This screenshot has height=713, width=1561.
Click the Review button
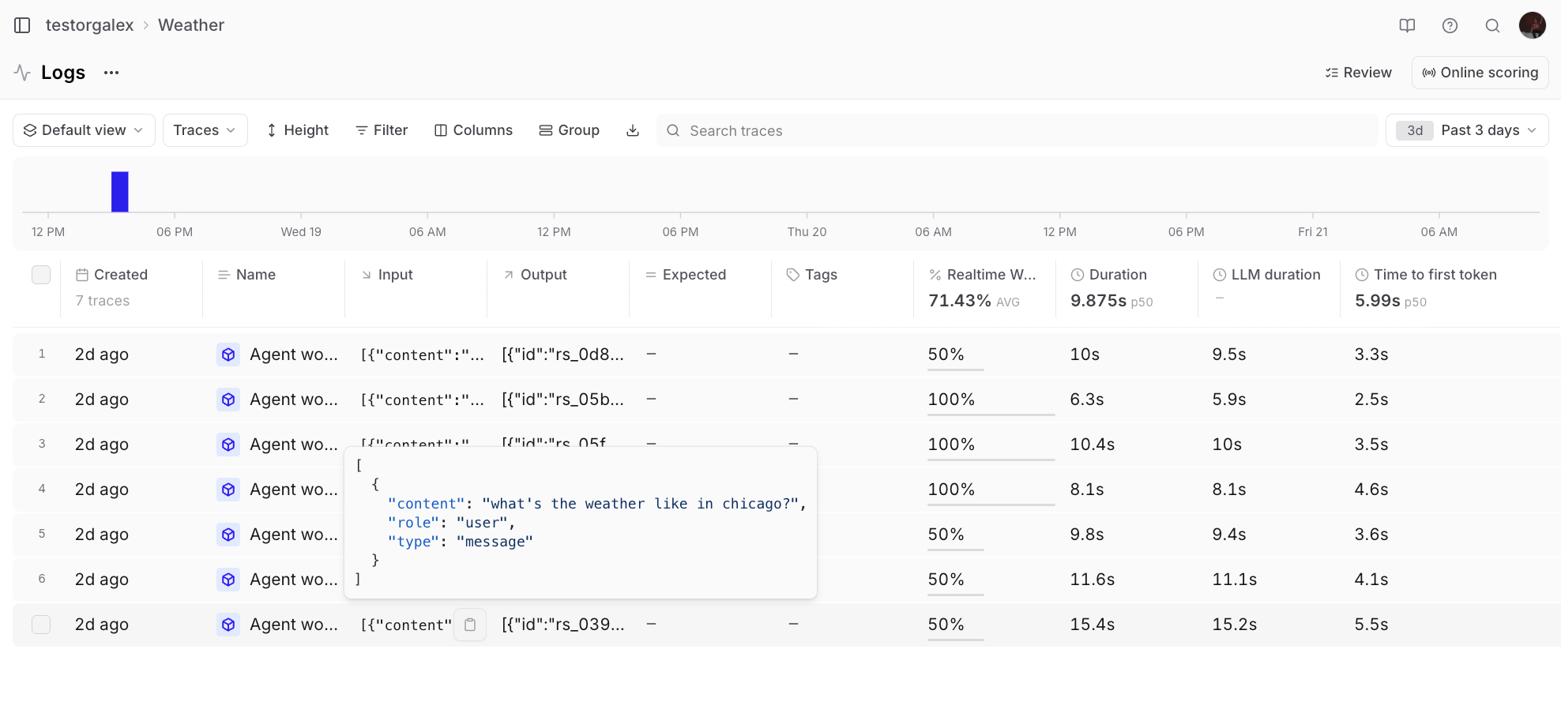1359,73
